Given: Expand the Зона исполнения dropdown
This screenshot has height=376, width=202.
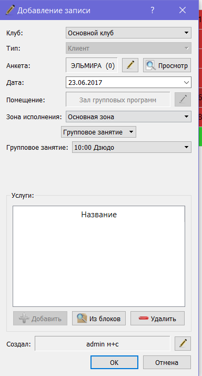Looking at the screenshot, I should [x=128, y=117].
